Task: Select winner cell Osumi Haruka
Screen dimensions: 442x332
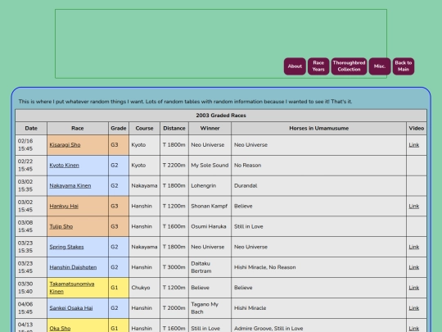Action: 210,226
